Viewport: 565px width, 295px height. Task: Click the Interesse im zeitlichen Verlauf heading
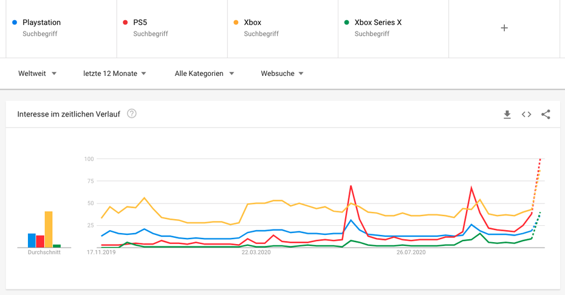[x=69, y=114]
